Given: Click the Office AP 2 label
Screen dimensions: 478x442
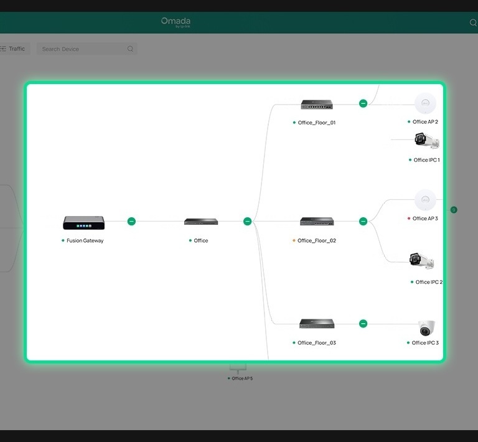Looking at the screenshot, I should point(425,121).
